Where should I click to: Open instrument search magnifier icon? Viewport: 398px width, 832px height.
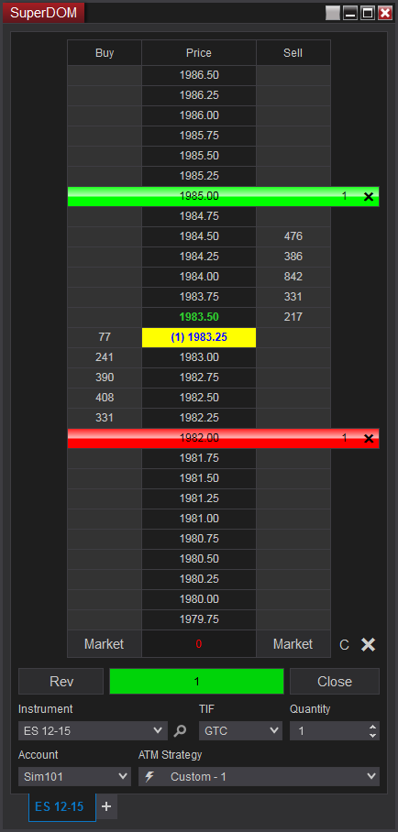(180, 730)
